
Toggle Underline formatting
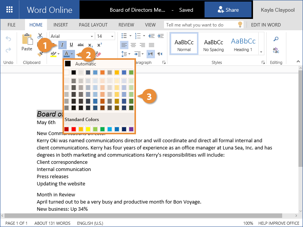71,45
